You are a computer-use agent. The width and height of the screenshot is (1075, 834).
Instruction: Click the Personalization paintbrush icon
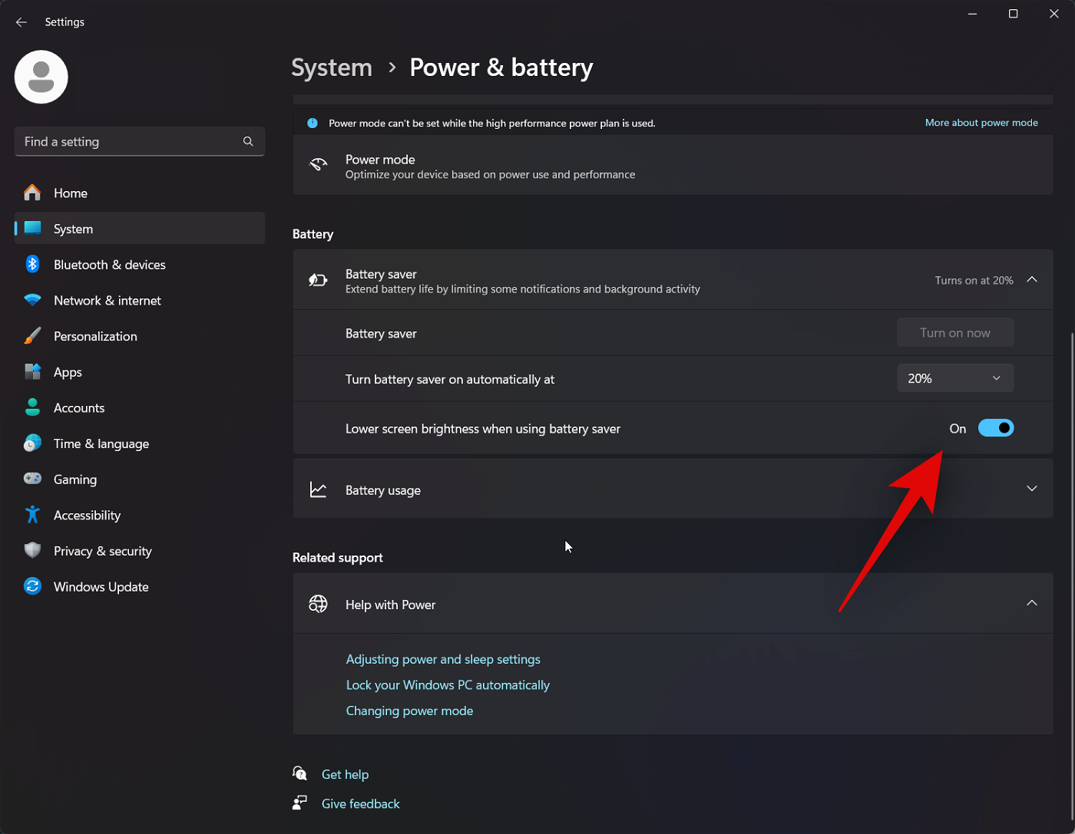tap(32, 336)
